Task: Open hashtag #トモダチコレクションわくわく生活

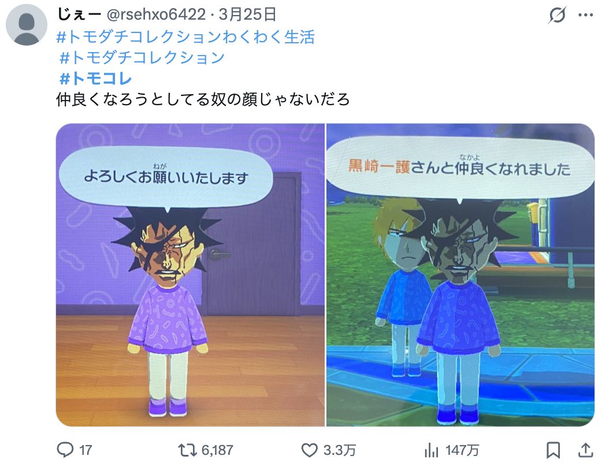Action: pos(186,37)
